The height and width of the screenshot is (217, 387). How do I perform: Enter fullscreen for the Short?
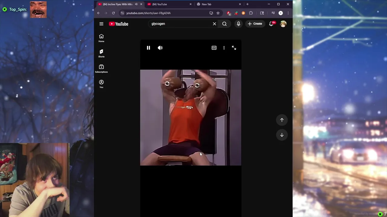(x=234, y=48)
